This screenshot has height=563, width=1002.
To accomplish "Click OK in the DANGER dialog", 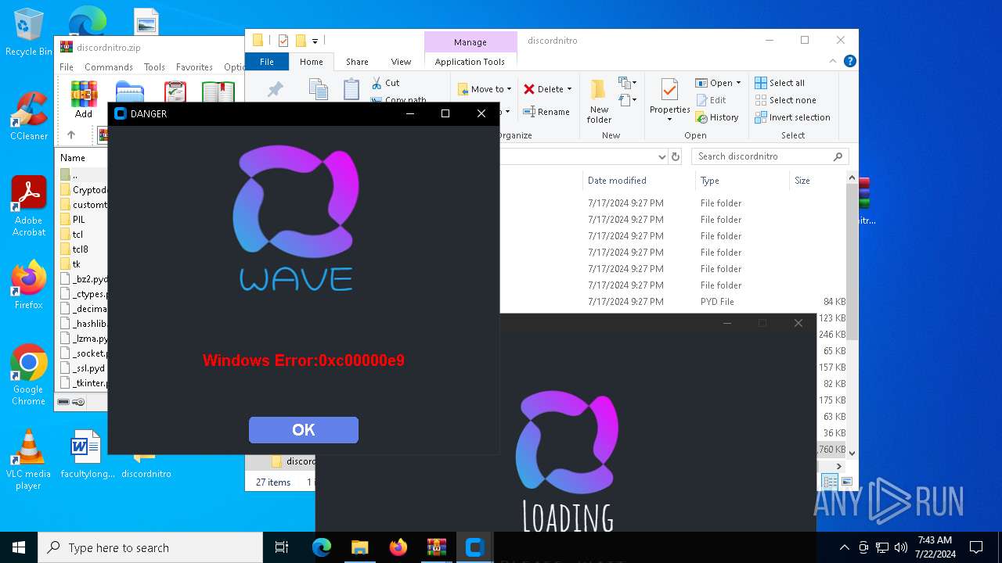I will point(304,430).
